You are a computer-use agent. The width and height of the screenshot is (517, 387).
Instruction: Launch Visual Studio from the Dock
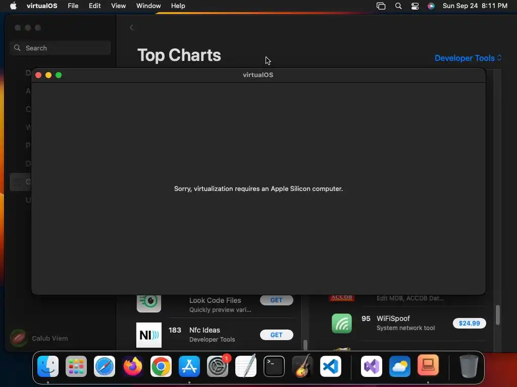pos(372,366)
